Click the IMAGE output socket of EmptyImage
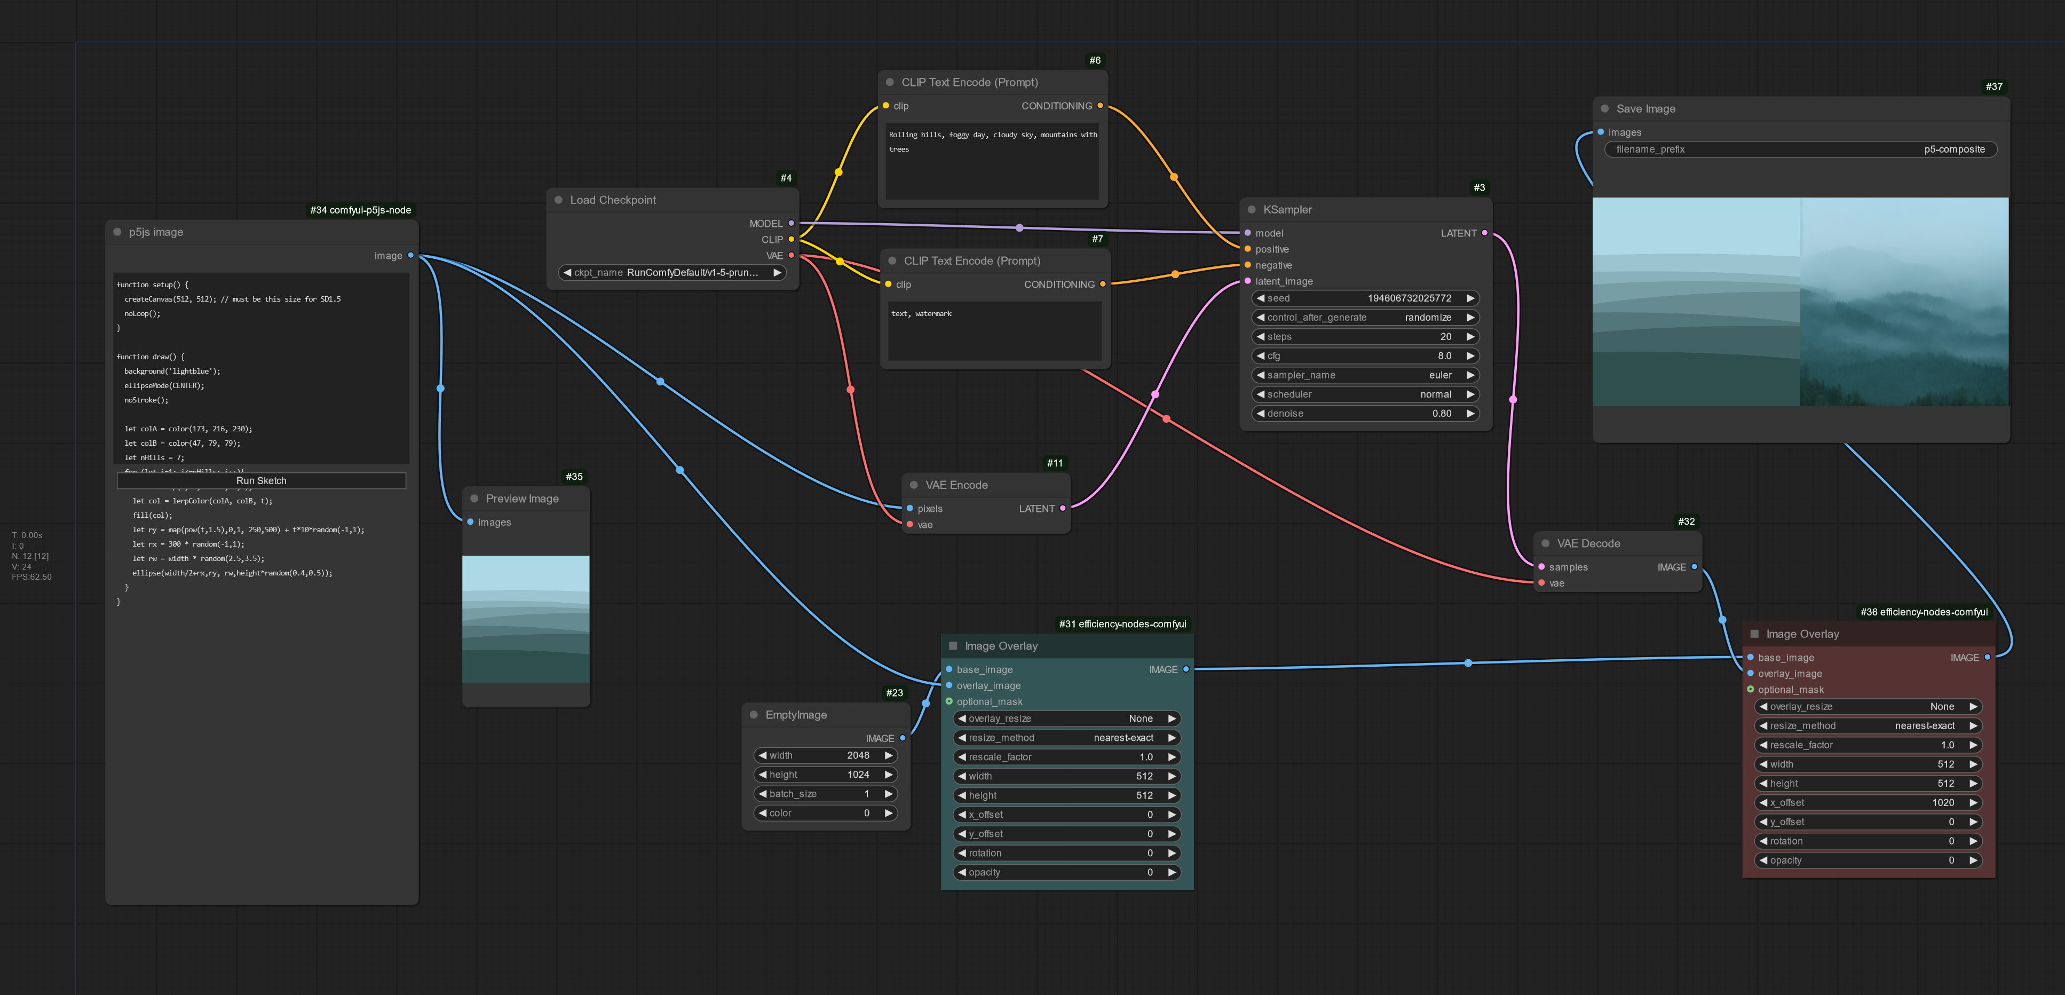Viewport: 2065px width, 995px height. coord(903,738)
